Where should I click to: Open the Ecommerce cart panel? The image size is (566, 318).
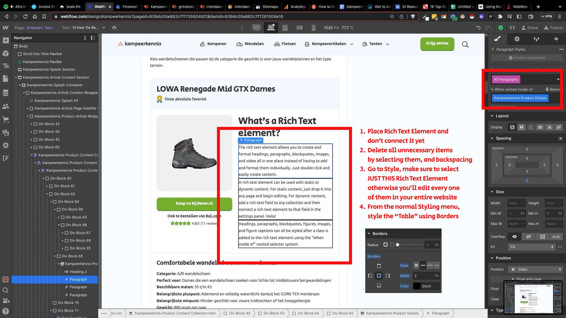click(6, 120)
